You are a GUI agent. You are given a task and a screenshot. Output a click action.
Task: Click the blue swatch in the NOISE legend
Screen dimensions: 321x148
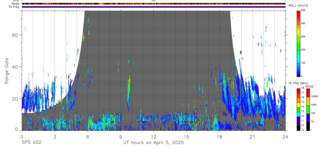point(308,118)
